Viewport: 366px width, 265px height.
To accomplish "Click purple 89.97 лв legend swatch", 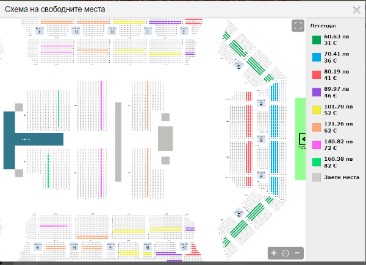I will click(317, 91).
